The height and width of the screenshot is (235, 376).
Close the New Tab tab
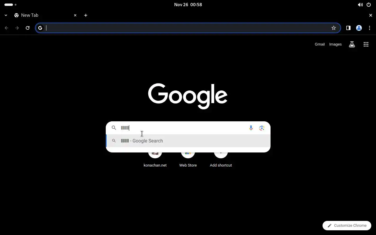coord(75,15)
